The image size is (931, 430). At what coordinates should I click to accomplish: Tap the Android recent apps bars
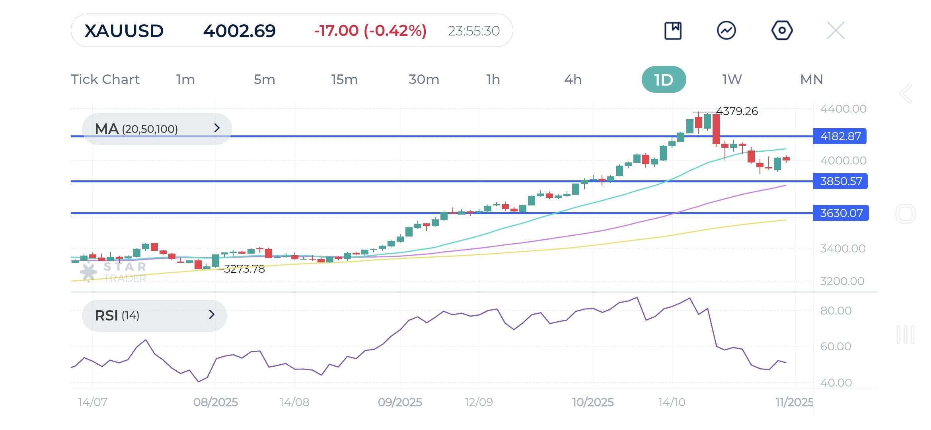pyautogui.click(x=906, y=334)
